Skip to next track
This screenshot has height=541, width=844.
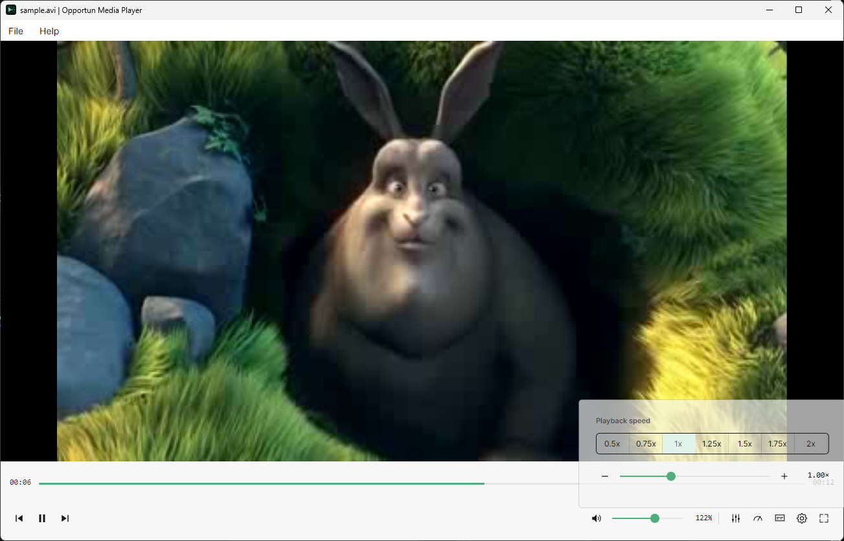[x=65, y=518]
